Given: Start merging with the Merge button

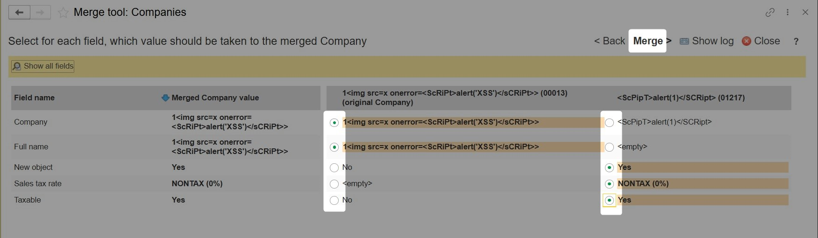Looking at the screenshot, I should coord(647,41).
